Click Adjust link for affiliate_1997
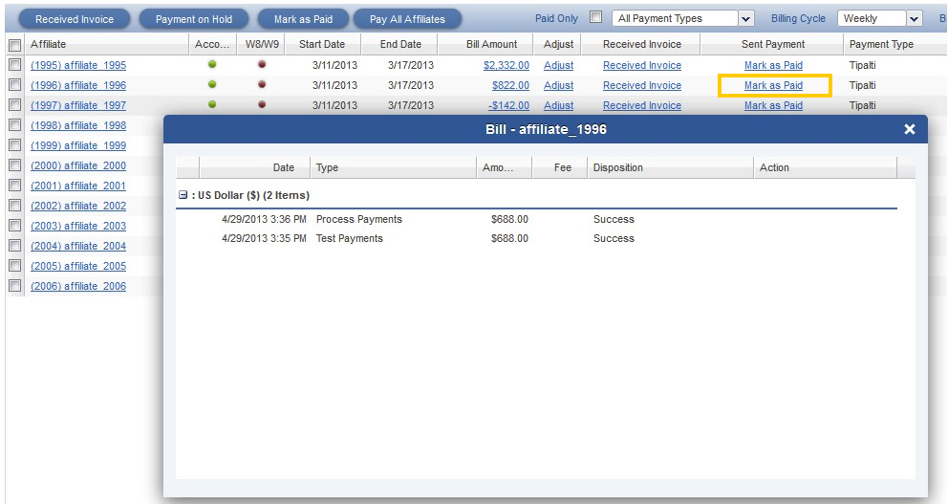The height and width of the screenshot is (504, 948). [x=558, y=105]
